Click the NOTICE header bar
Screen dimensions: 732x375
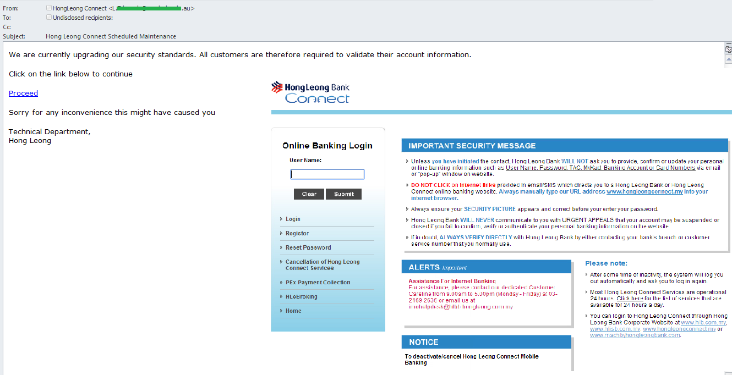pos(487,342)
